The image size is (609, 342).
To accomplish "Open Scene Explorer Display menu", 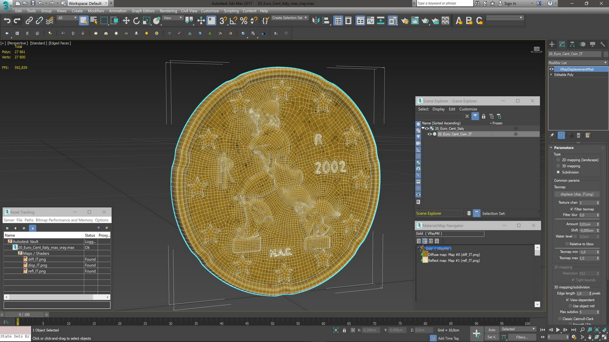I will (x=438, y=109).
